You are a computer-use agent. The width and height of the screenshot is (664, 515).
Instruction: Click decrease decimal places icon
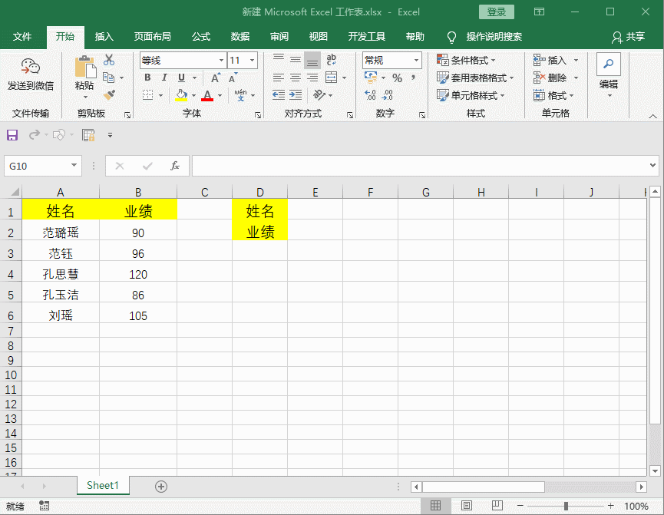click(387, 95)
